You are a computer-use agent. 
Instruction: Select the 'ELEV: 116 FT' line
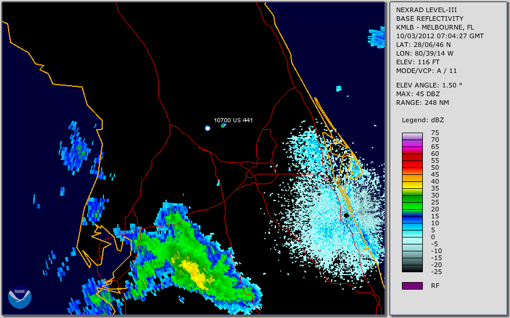coord(418,62)
